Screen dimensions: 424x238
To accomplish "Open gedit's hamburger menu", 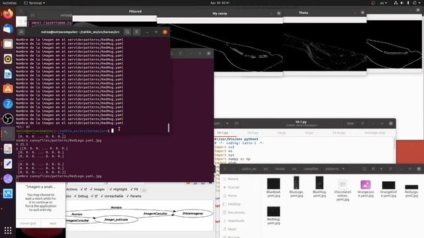I will 362,124.
